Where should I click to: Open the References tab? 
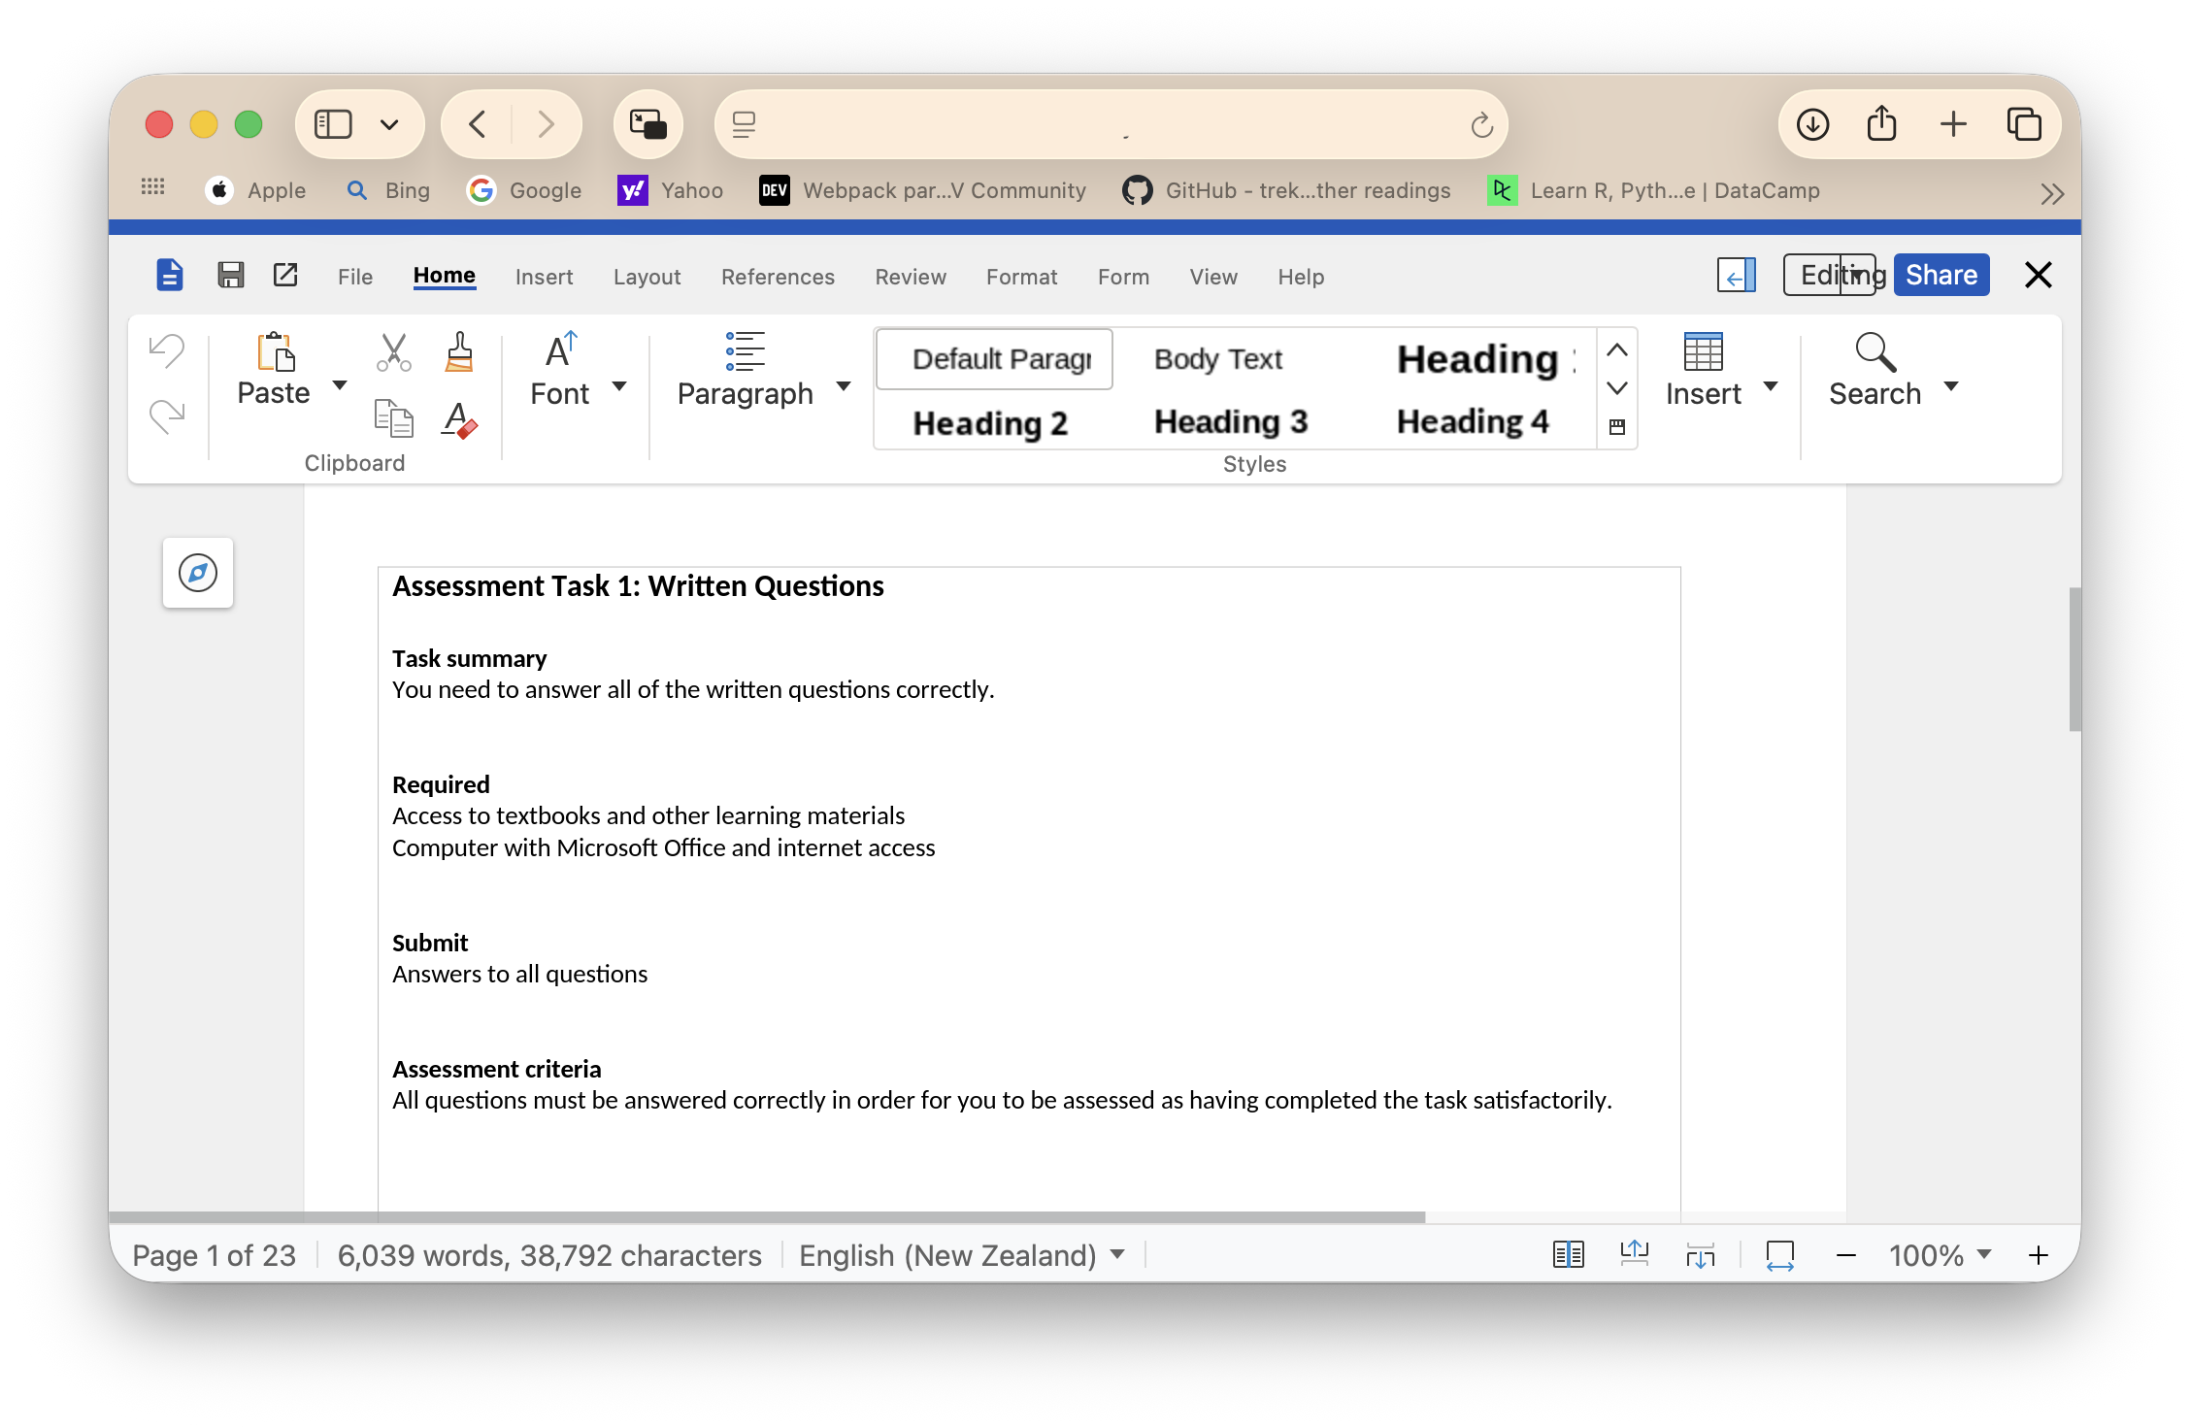point(778,277)
